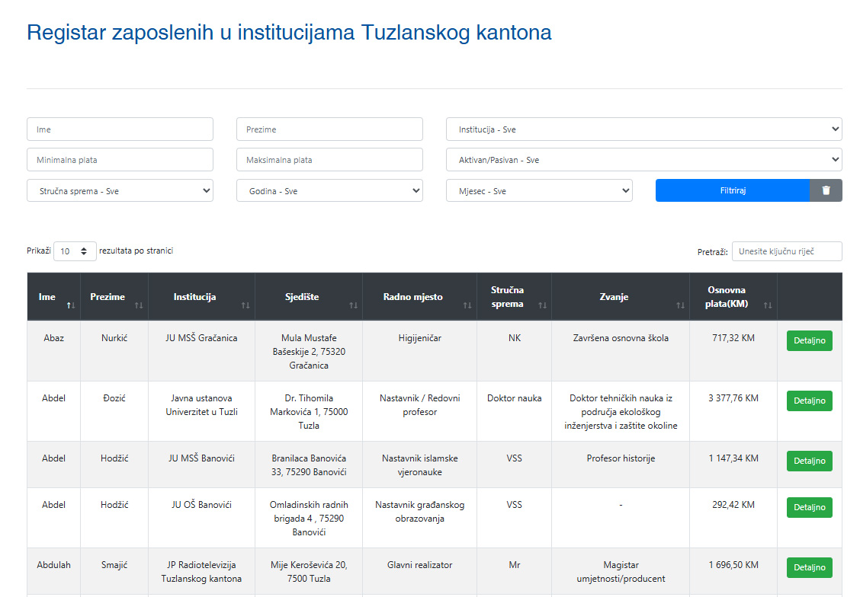
Task: Open the Aktivan/Pasivan - Sve dropdown
Action: tap(643, 159)
